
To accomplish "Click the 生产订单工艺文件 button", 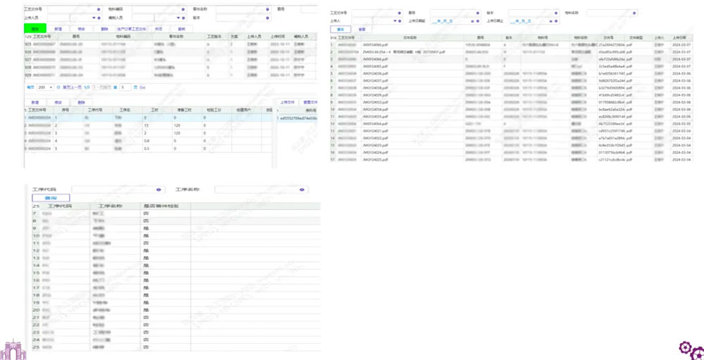I will point(131,28).
